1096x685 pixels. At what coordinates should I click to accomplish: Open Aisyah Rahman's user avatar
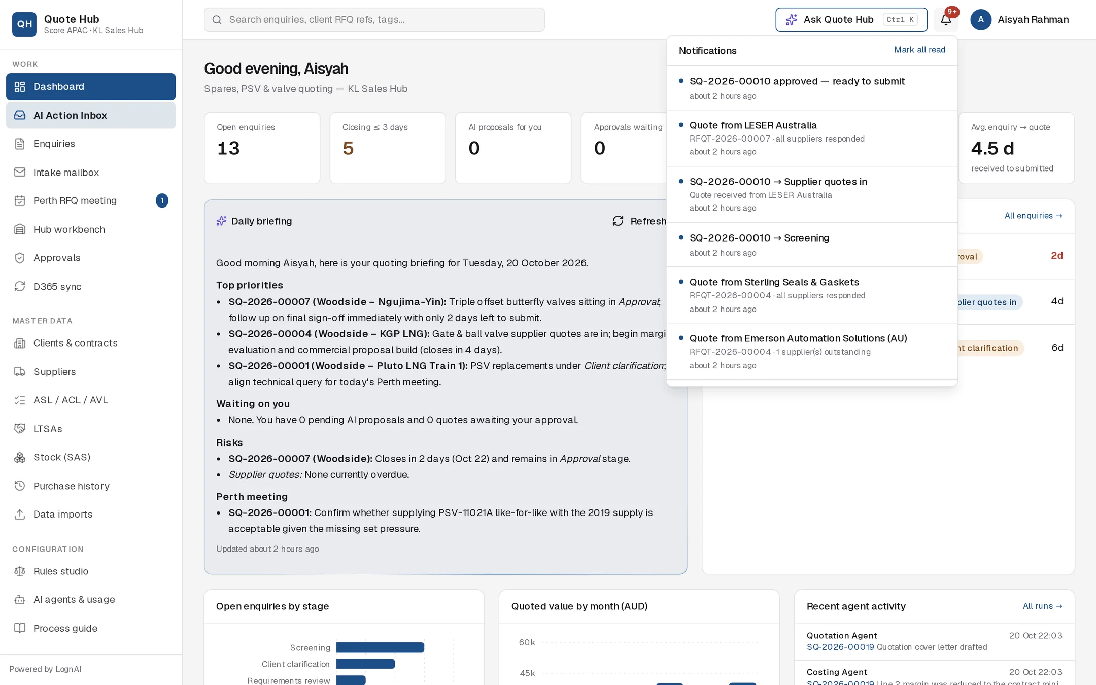[981, 20]
